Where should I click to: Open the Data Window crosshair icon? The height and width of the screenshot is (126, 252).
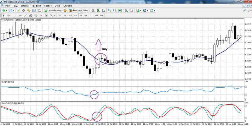24,10
